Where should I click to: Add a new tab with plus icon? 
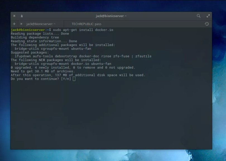[14, 24]
